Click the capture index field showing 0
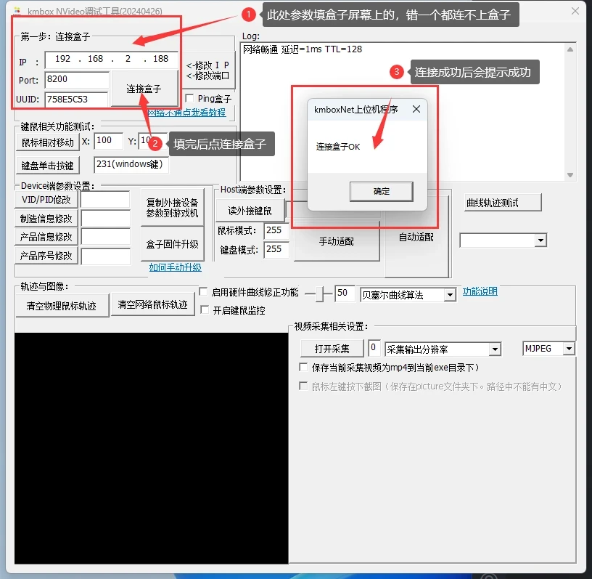 (x=374, y=347)
